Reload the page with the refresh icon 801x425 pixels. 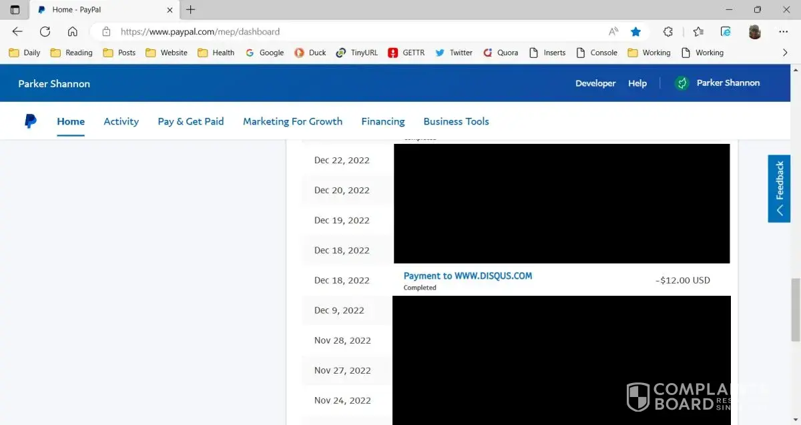pos(45,31)
